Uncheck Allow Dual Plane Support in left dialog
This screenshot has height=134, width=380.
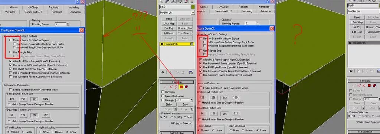(10, 61)
